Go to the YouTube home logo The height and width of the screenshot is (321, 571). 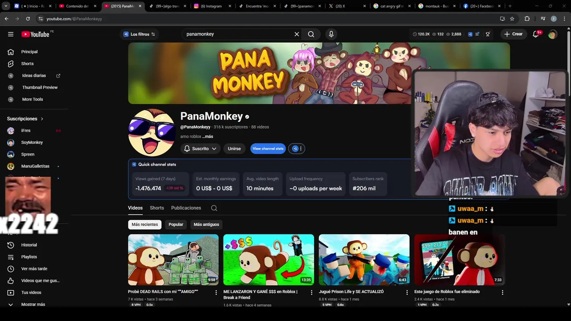(x=35, y=34)
